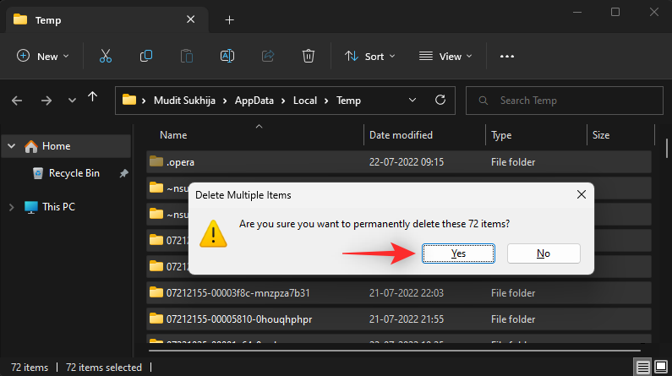This screenshot has width=672, height=376.
Task: Click the Delete trash can icon
Action: (309, 56)
